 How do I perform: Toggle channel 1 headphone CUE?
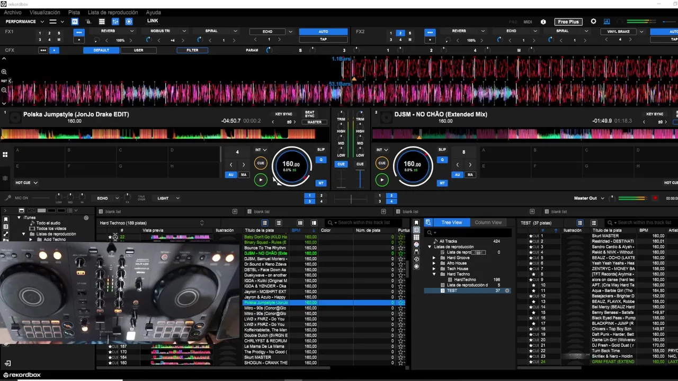point(341,164)
